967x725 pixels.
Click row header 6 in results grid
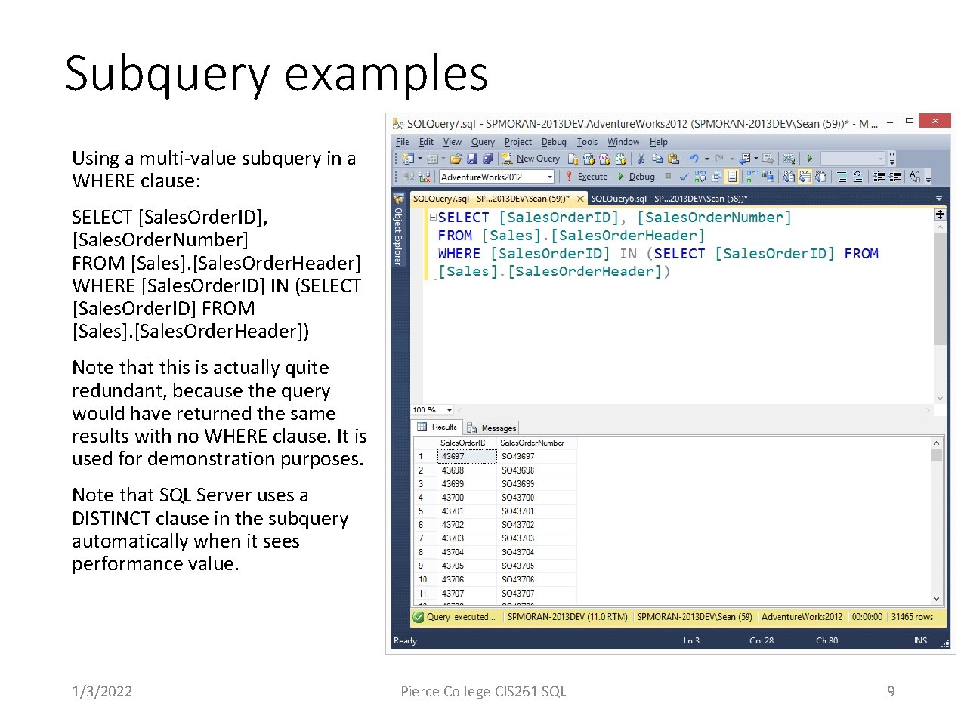pyautogui.click(x=425, y=525)
